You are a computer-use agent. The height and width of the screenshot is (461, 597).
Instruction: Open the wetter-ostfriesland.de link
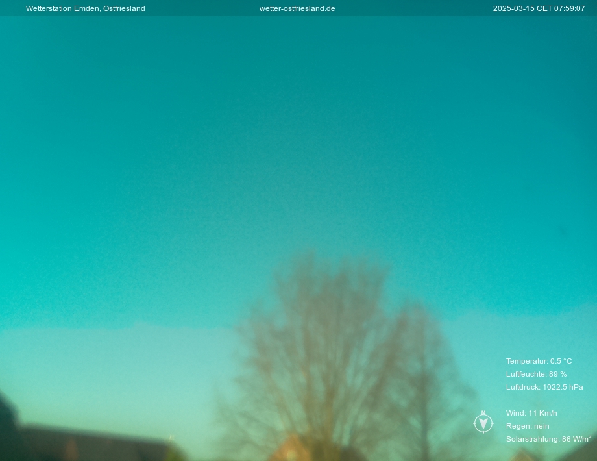tap(297, 8)
